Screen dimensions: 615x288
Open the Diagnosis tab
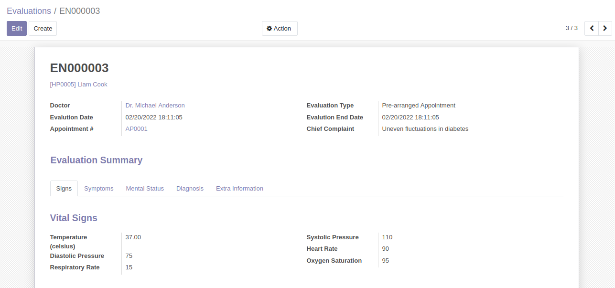click(190, 189)
